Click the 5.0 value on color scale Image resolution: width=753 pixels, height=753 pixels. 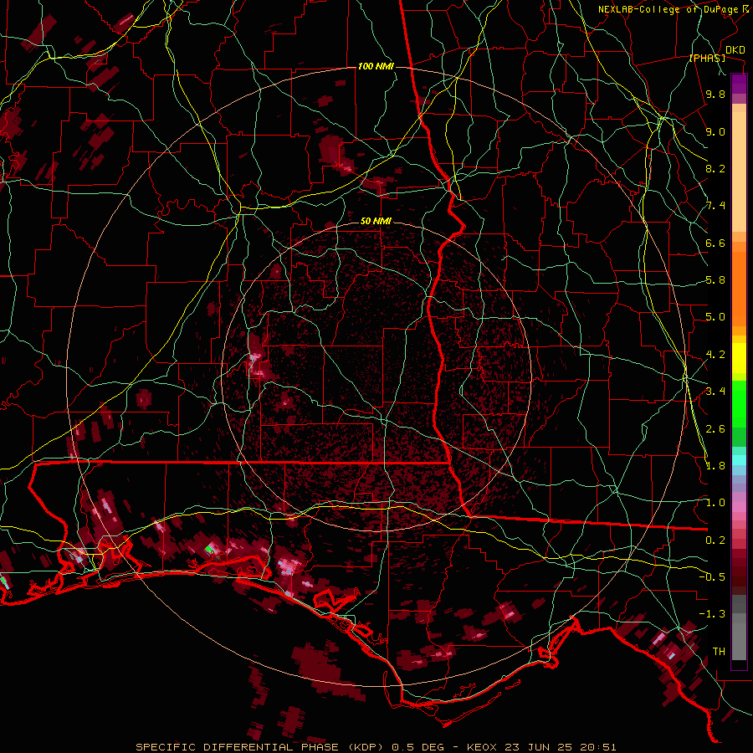coord(715,317)
